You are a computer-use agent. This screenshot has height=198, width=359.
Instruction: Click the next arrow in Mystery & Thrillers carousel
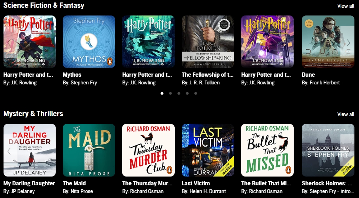coord(348,151)
